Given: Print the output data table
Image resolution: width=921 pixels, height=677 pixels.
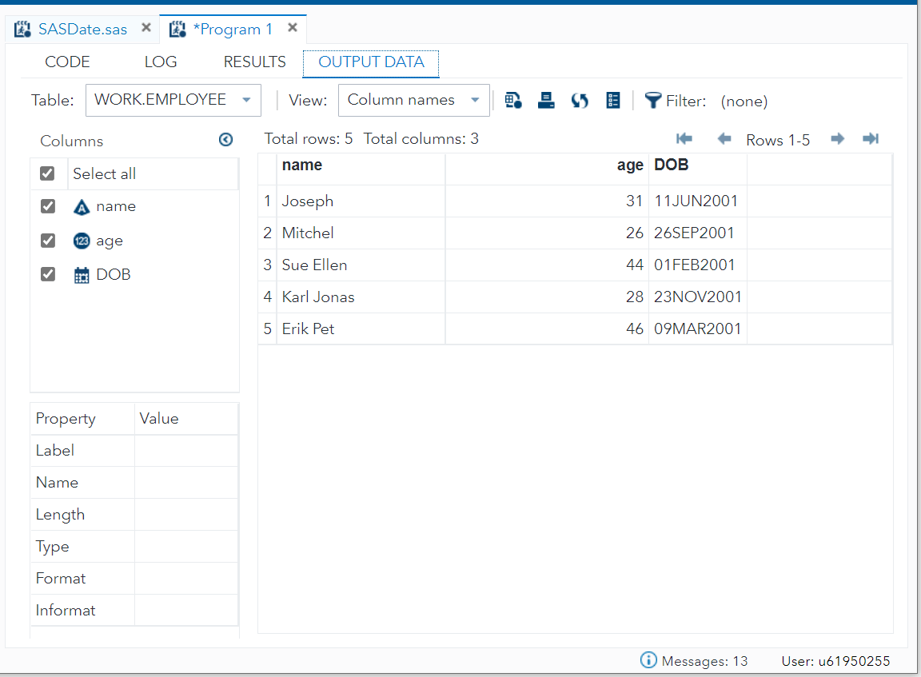Looking at the screenshot, I should click(546, 100).
